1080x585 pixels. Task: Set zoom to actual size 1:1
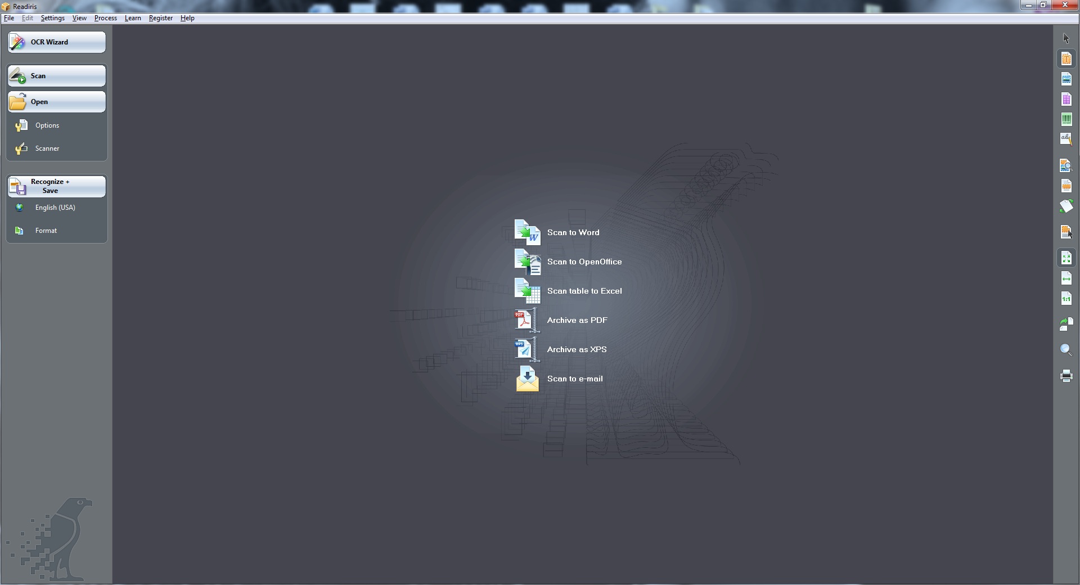pyautogui.click(x=1066, y=299)
